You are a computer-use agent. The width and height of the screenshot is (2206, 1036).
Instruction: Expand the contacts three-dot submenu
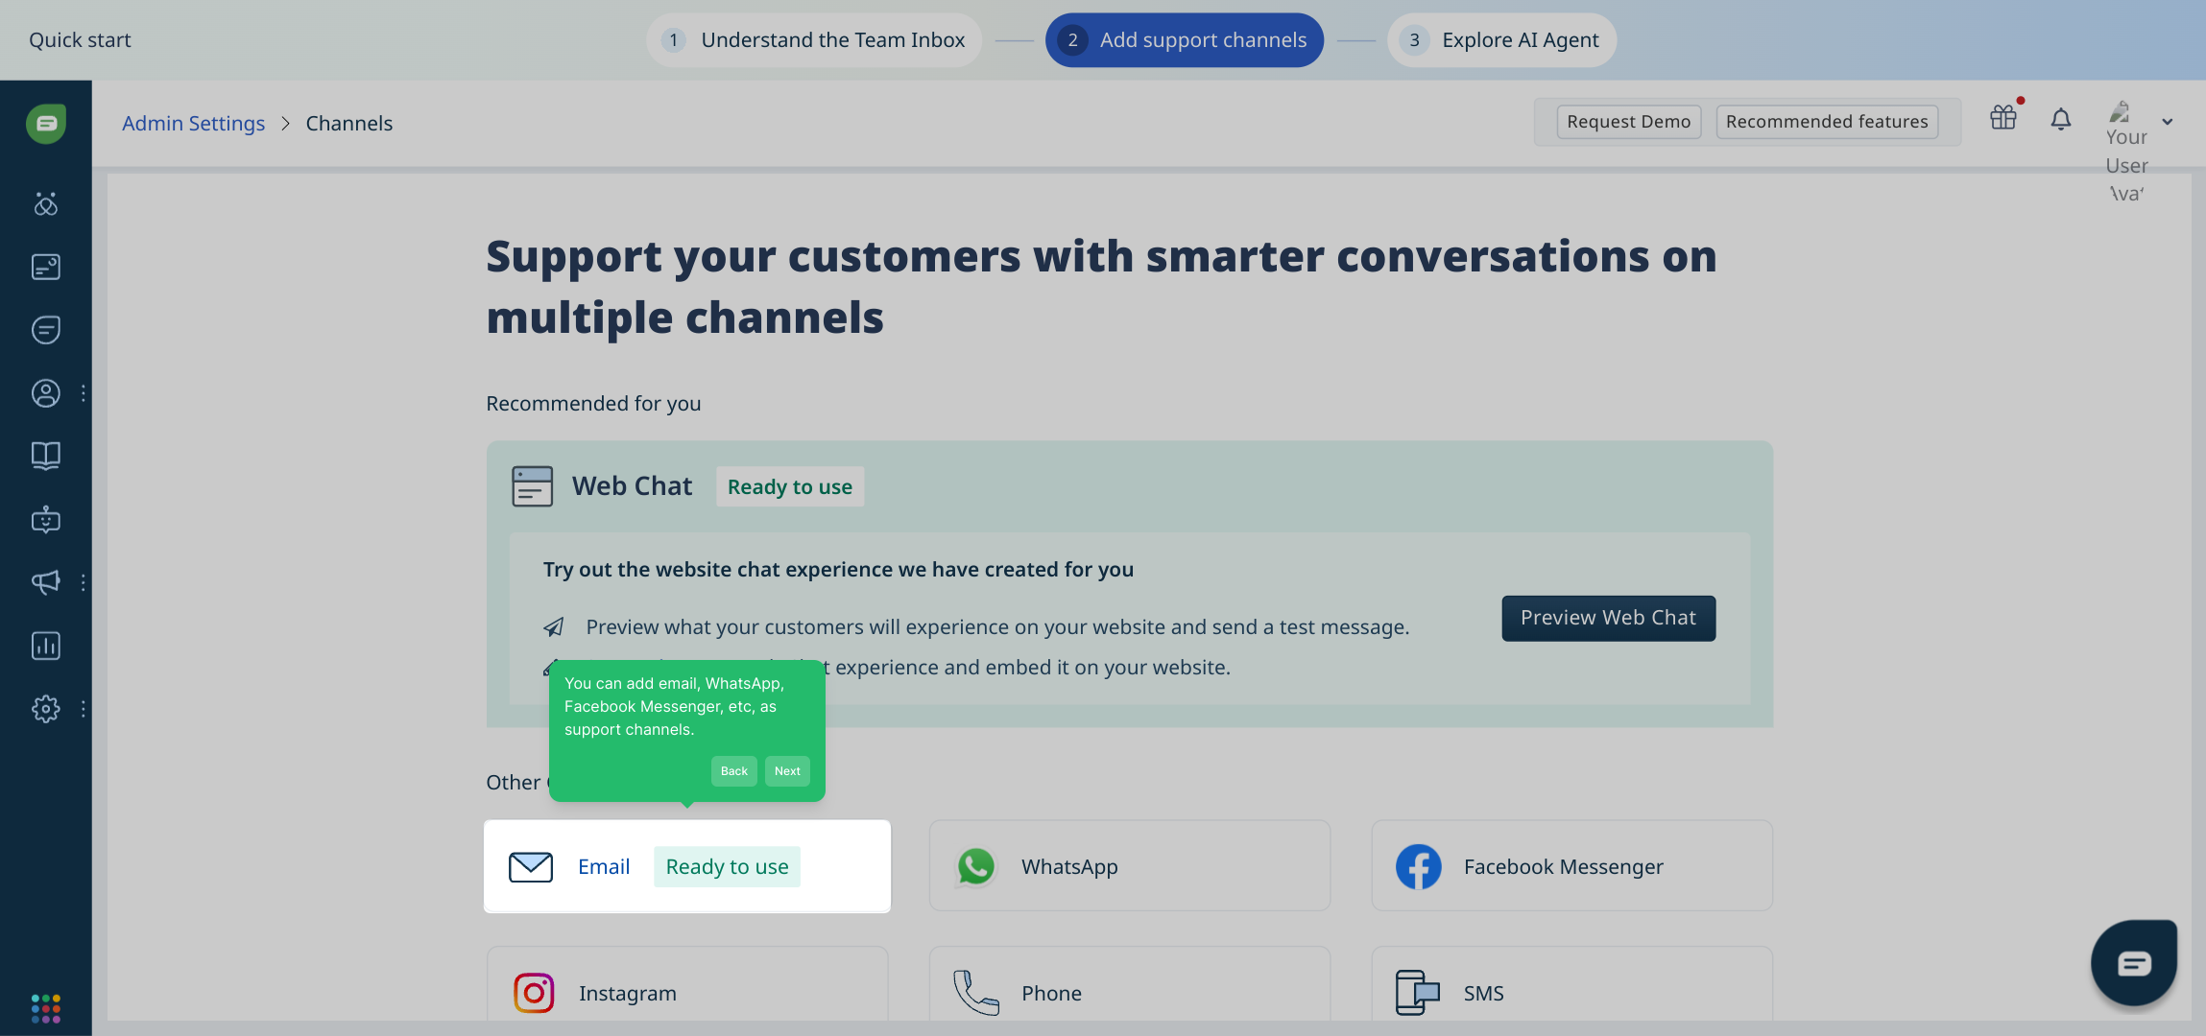coord(84,393)
